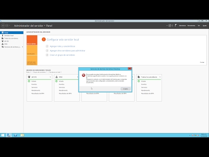Open the Herramientas menu
The height and width of the screenshot is (157, 209).
click(191, 26)
